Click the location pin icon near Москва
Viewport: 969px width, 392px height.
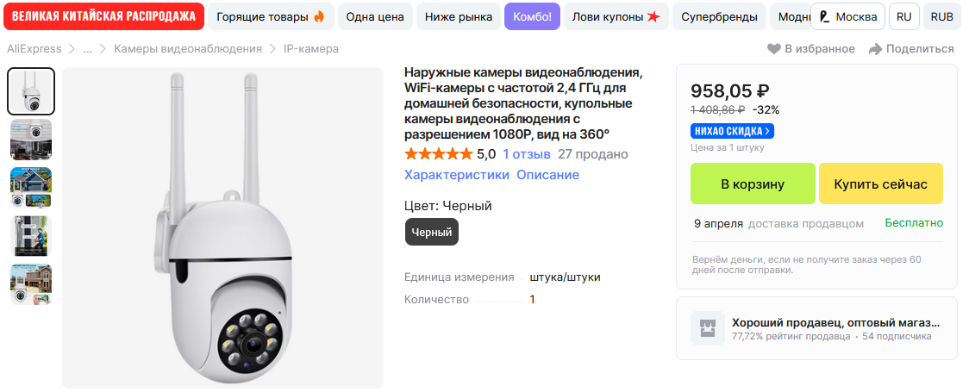tap(825, 17)
